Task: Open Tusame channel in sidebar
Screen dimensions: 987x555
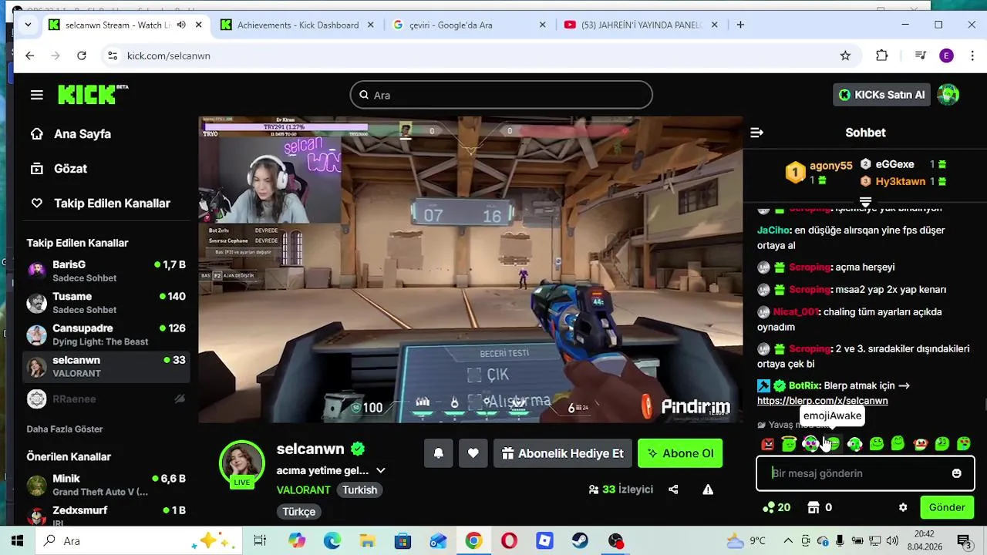Action: (106, 303)
